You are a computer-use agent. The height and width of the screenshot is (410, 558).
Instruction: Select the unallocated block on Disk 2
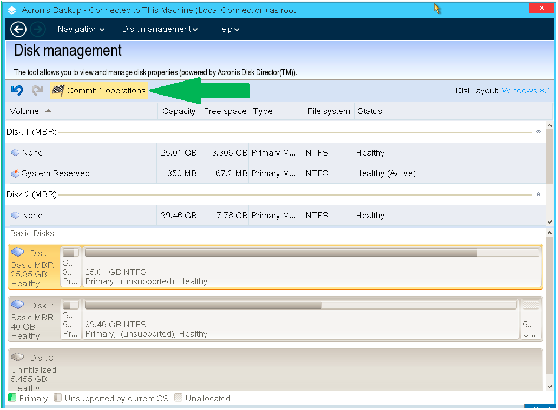(x=531, y=319)
